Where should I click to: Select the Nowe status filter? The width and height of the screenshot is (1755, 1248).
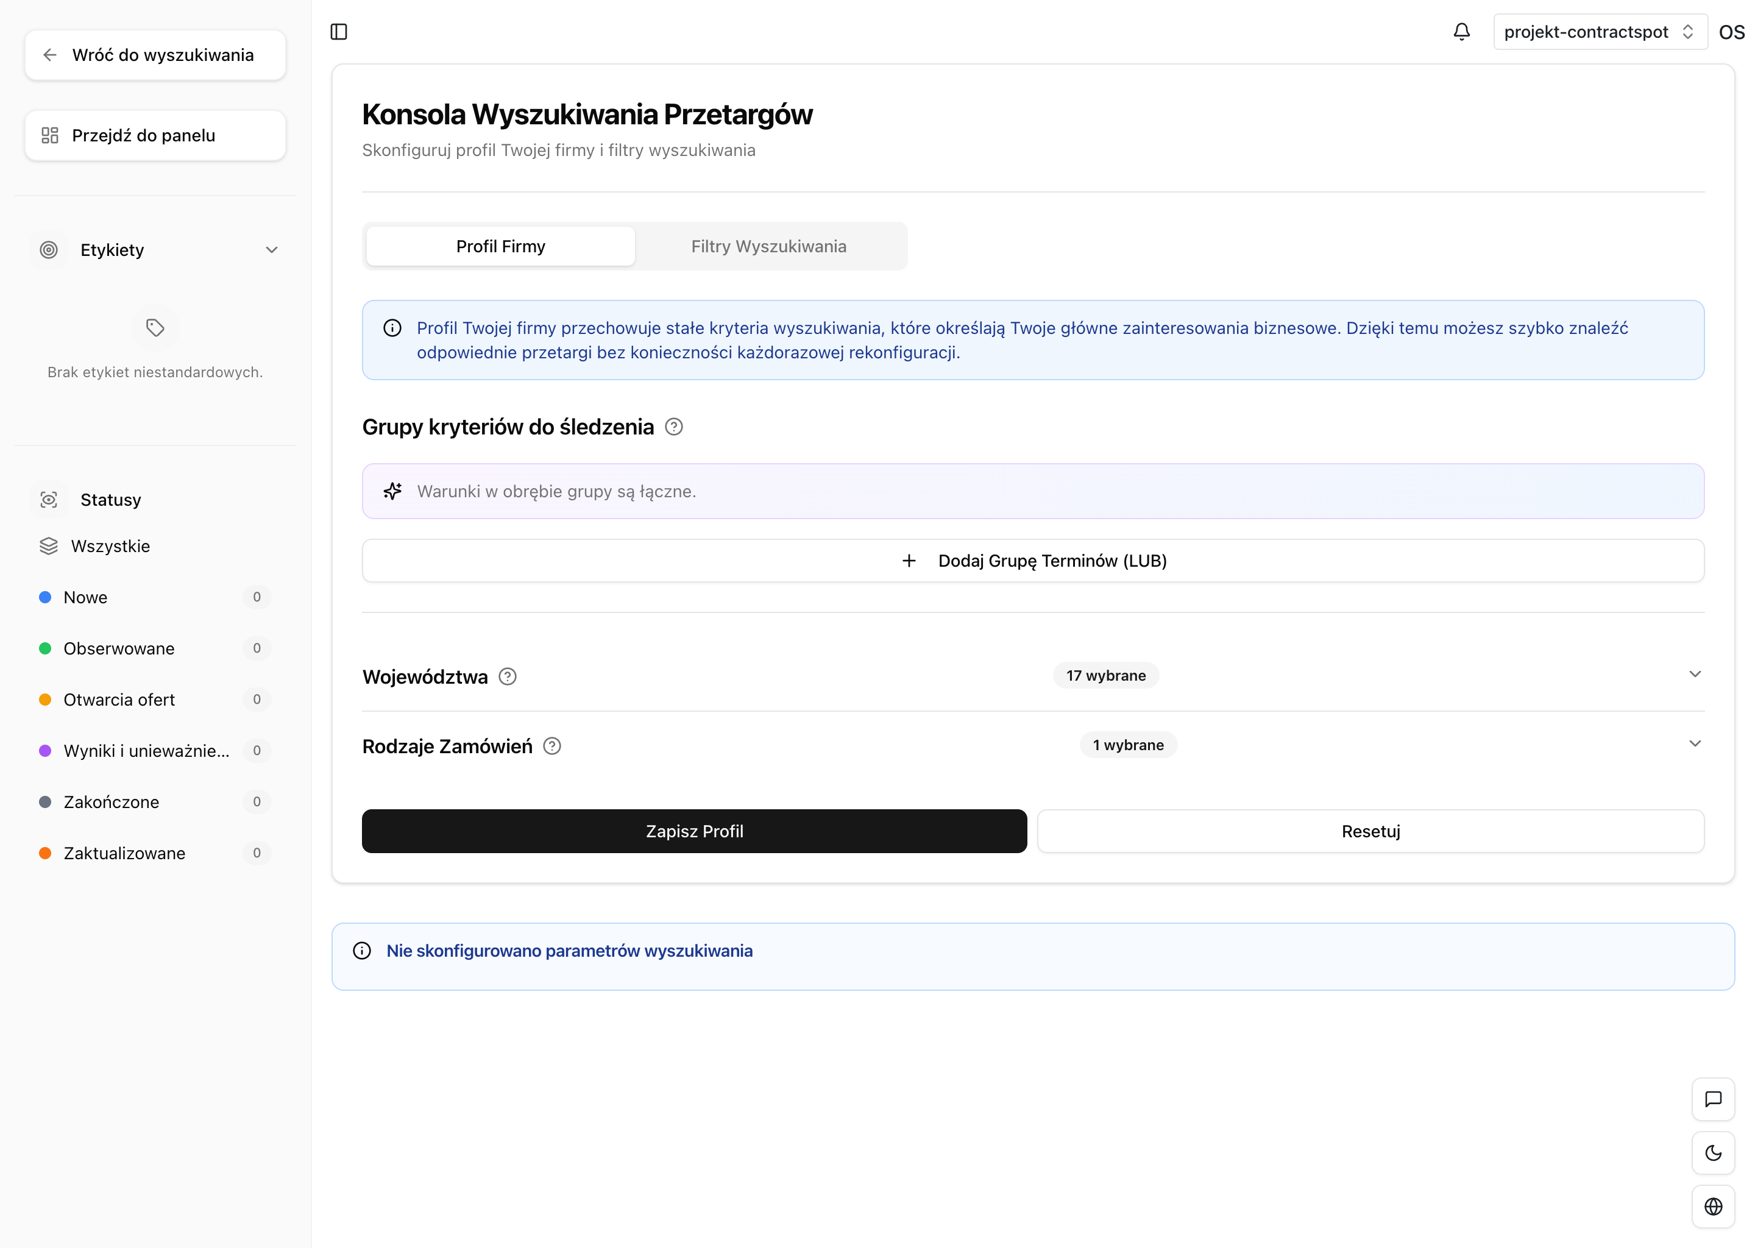[x=85, y=597]
